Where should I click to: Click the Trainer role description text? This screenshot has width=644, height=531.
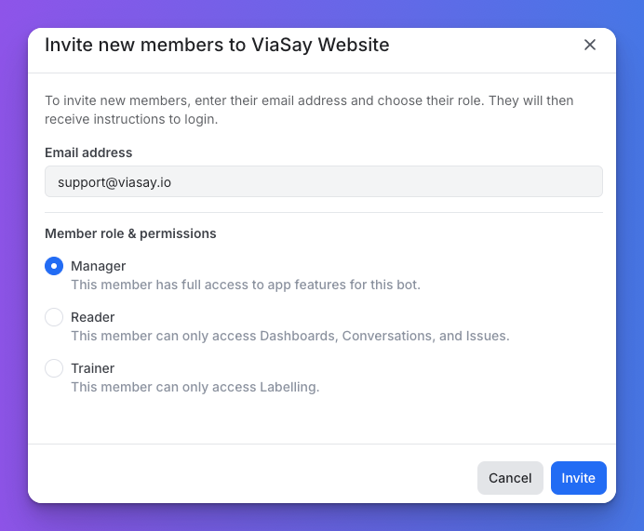(195, 387)
